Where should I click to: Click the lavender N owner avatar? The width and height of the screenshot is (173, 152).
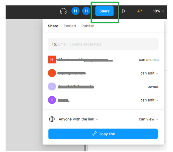[x=52, y=86]
